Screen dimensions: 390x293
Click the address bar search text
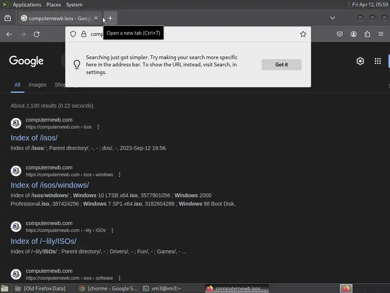coord(97,34)
